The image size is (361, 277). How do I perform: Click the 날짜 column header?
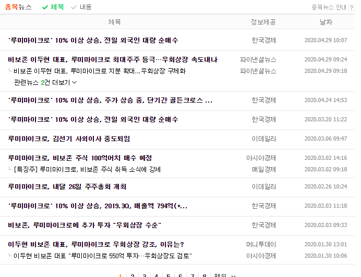326,22
